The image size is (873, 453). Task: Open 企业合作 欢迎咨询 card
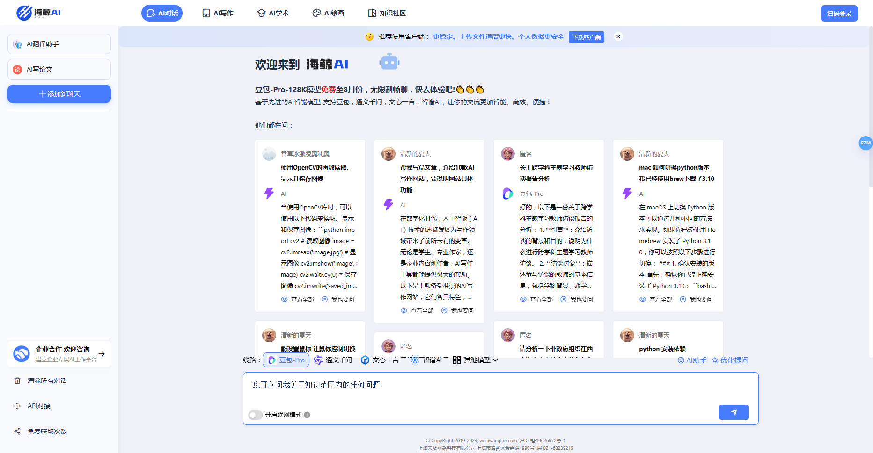point(59,354)
